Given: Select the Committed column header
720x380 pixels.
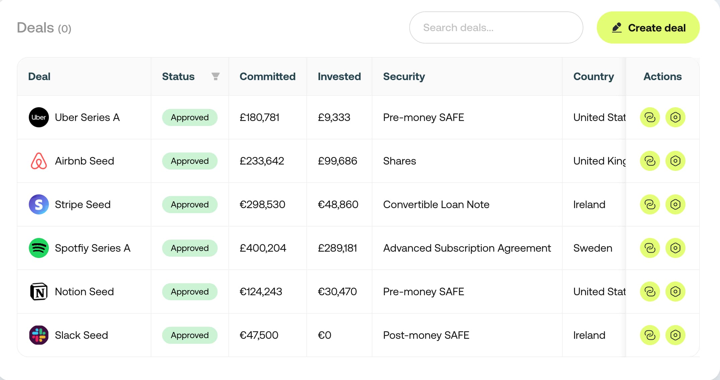Looking at the screenshot, I should (x=267, y=76).
